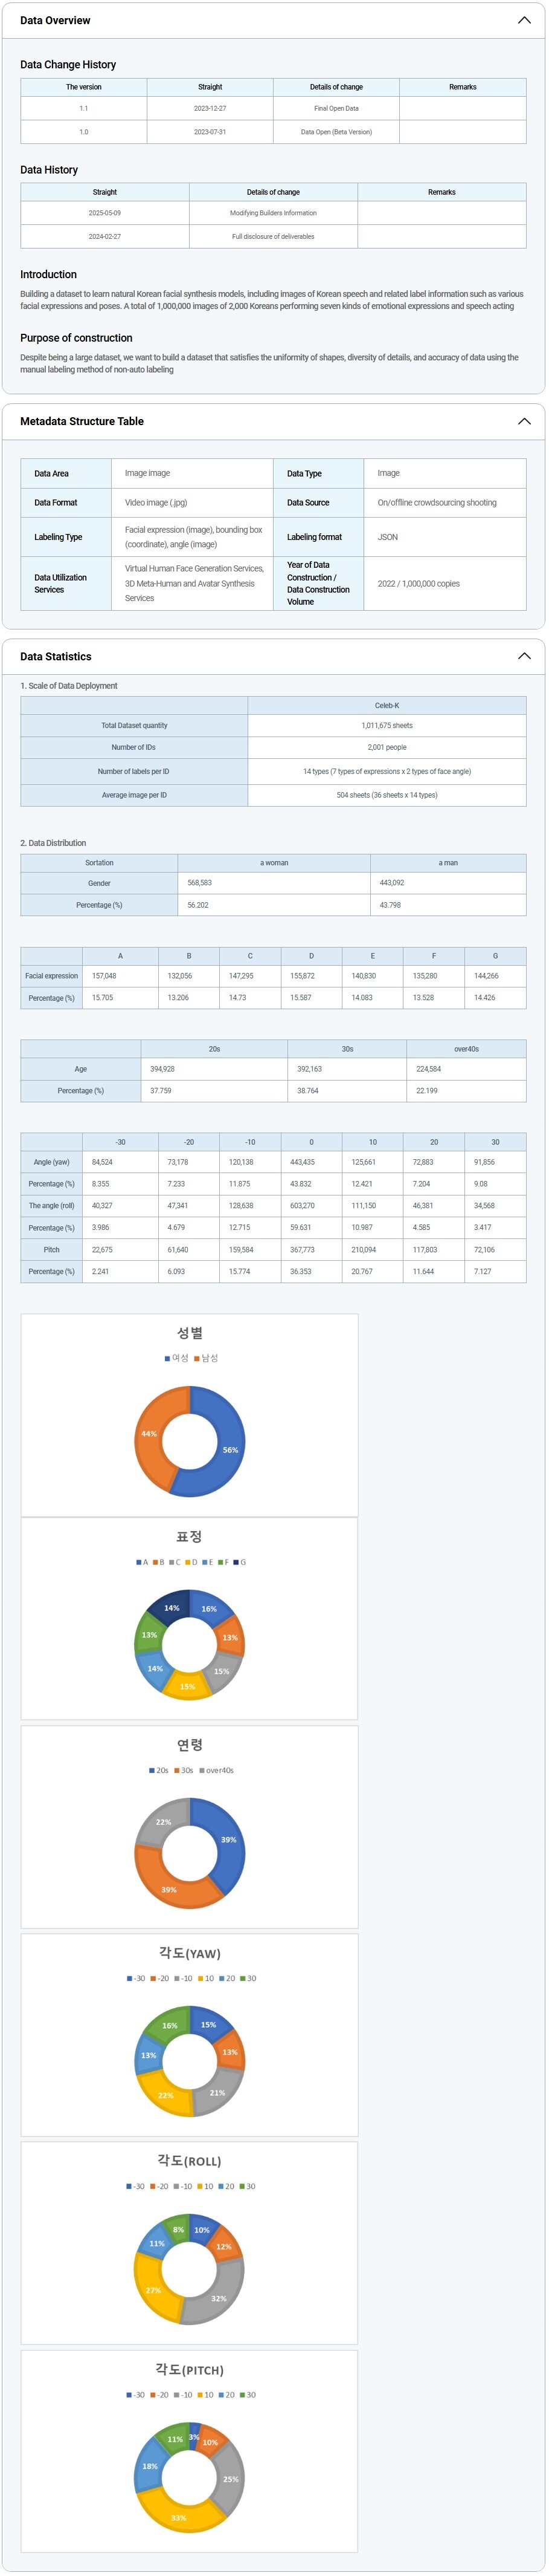This screenshot has width=549, height=2576.
Task: Click the 각도(YAW) chart title
Action: pos(190,1953)
